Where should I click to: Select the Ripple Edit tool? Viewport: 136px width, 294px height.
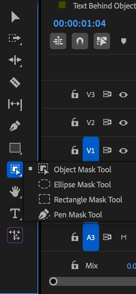click(x=15, y=61)
